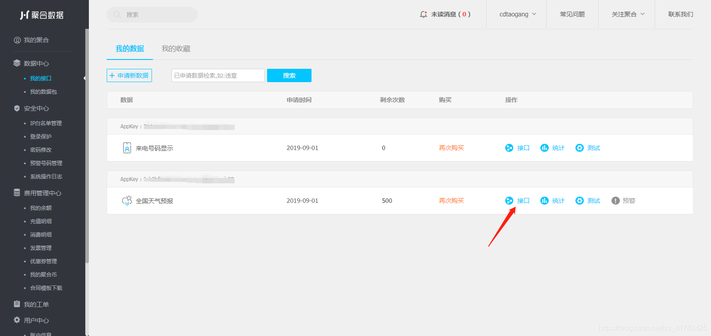Open 我的聚合币 in the sidebar
This screenshot has width=711, height=336.
pos(44,275)
